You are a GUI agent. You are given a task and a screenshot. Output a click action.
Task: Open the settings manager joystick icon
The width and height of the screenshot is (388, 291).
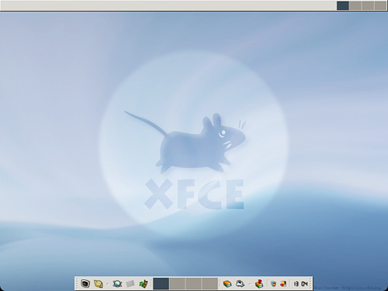coord(259,284)
